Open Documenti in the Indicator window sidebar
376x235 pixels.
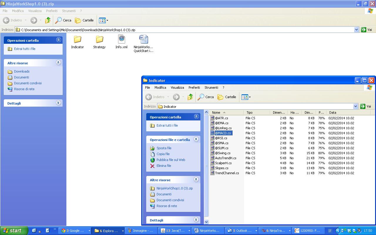click(x=164, y=194)
